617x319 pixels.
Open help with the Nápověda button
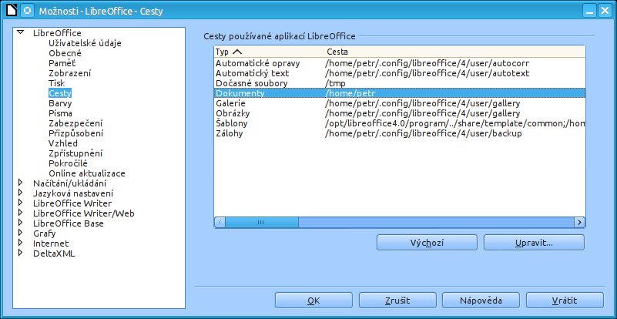click(481, 301)
